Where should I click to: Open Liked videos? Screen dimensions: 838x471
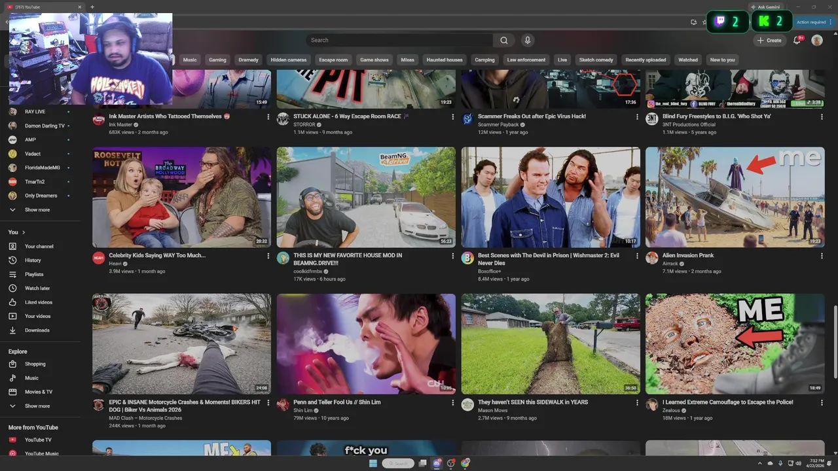pos(40,302)
